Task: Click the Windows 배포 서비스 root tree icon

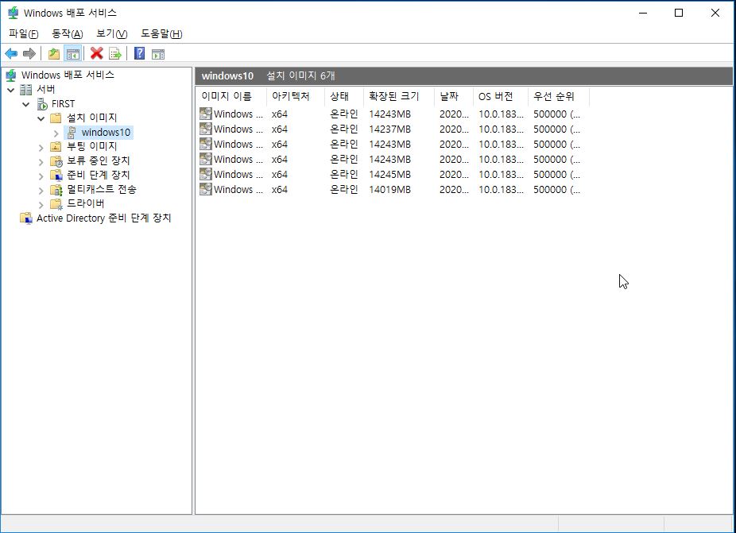Action: click(x=11, y=75)
